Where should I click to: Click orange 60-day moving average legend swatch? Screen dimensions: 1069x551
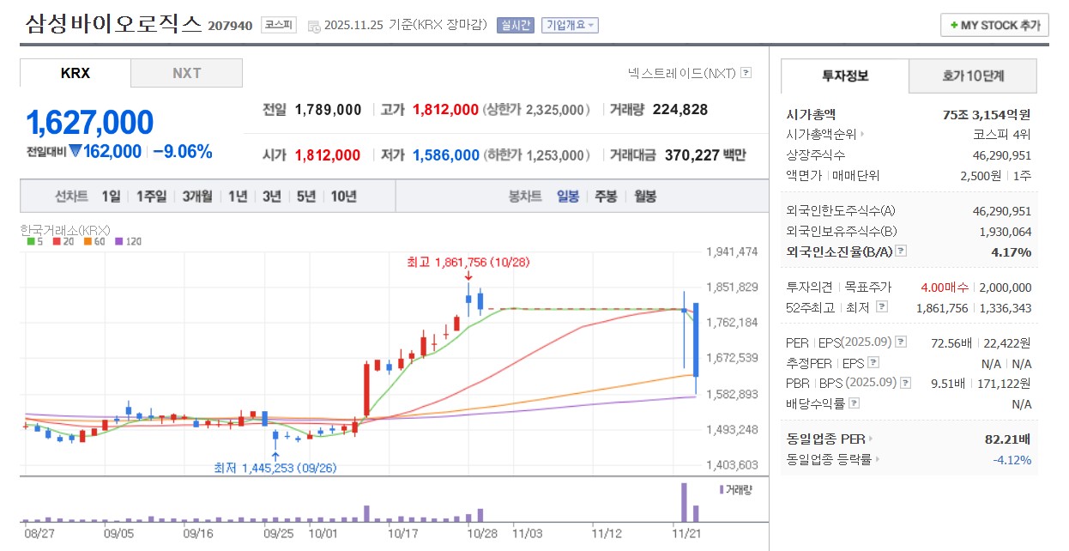click(88, 241)
